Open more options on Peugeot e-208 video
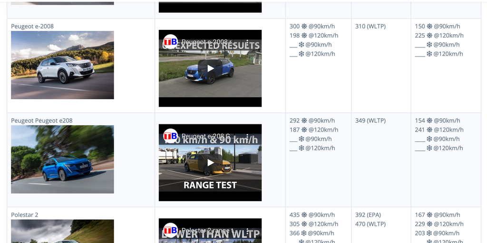 [x=247, y=136]
